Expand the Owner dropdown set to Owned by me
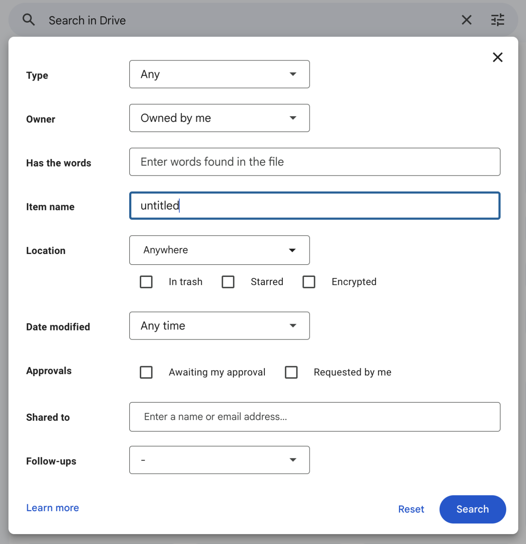The width and height of the screenshot is (526, 544). 219,118
